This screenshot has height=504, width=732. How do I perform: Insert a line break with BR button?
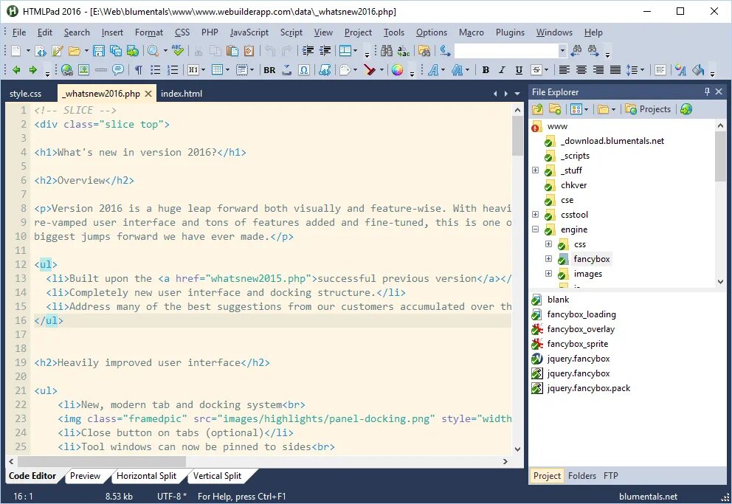tap(269, 70)
